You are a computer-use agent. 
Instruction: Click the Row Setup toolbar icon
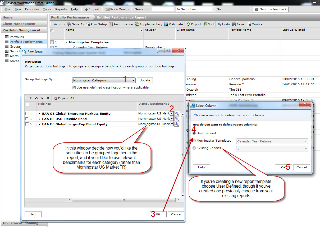tap(88, 24)
